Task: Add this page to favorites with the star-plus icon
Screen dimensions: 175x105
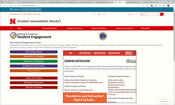Action: tap(147, 6)
